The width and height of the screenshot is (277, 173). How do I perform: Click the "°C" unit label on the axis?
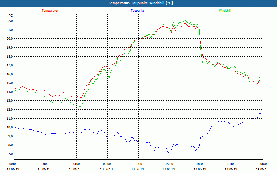[x=11, y=16]
